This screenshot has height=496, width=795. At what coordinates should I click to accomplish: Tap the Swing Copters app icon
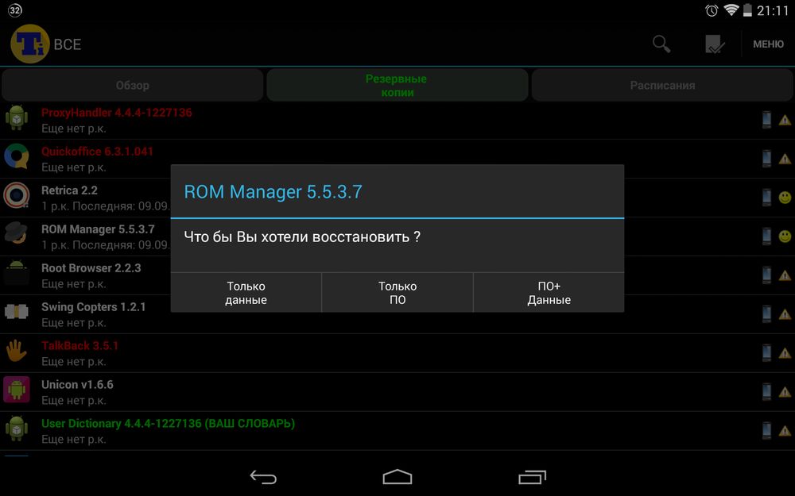[x=16, y=312]
